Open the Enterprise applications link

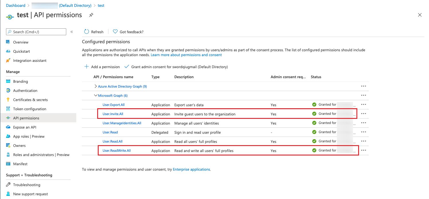coord(191,170)
